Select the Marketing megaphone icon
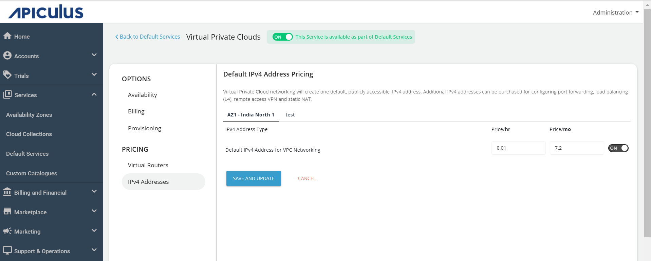This screenshot has height=261, width=651. [7, 231]
